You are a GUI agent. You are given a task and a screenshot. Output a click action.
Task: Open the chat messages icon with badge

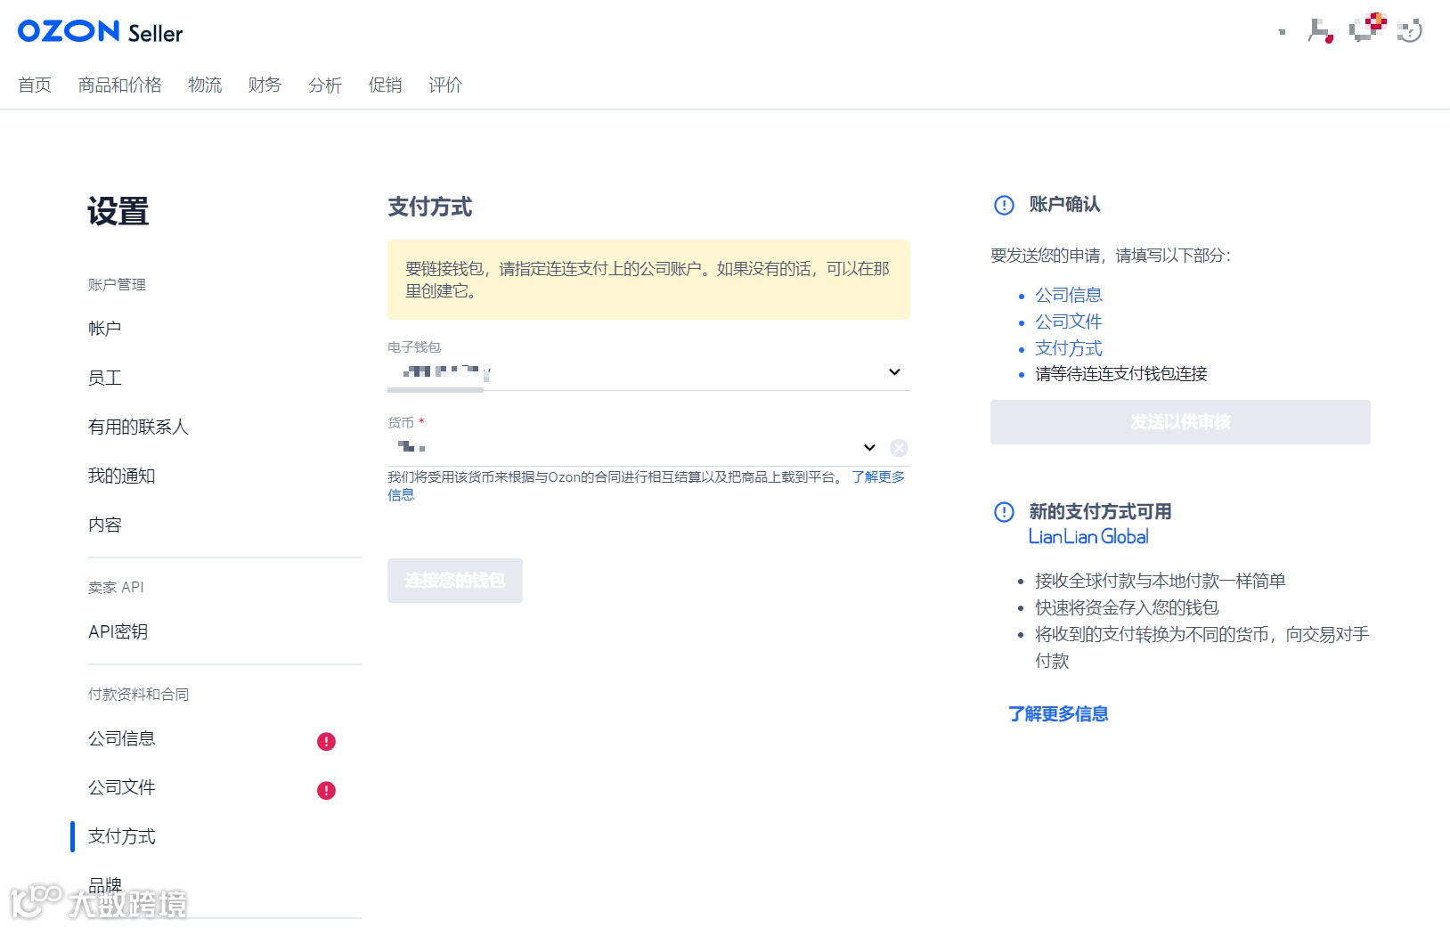click(x=1362, y=28)
